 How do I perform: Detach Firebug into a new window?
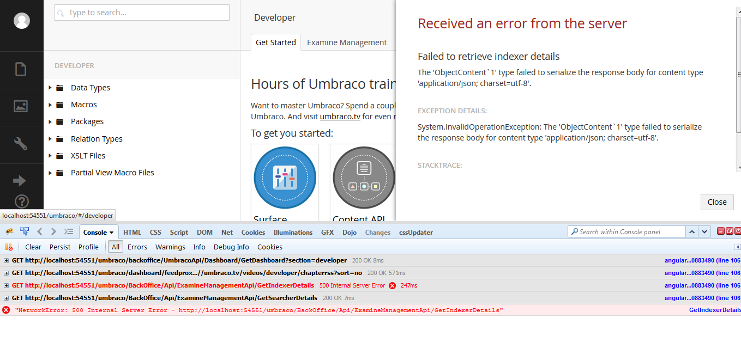(x=730, y=231)
